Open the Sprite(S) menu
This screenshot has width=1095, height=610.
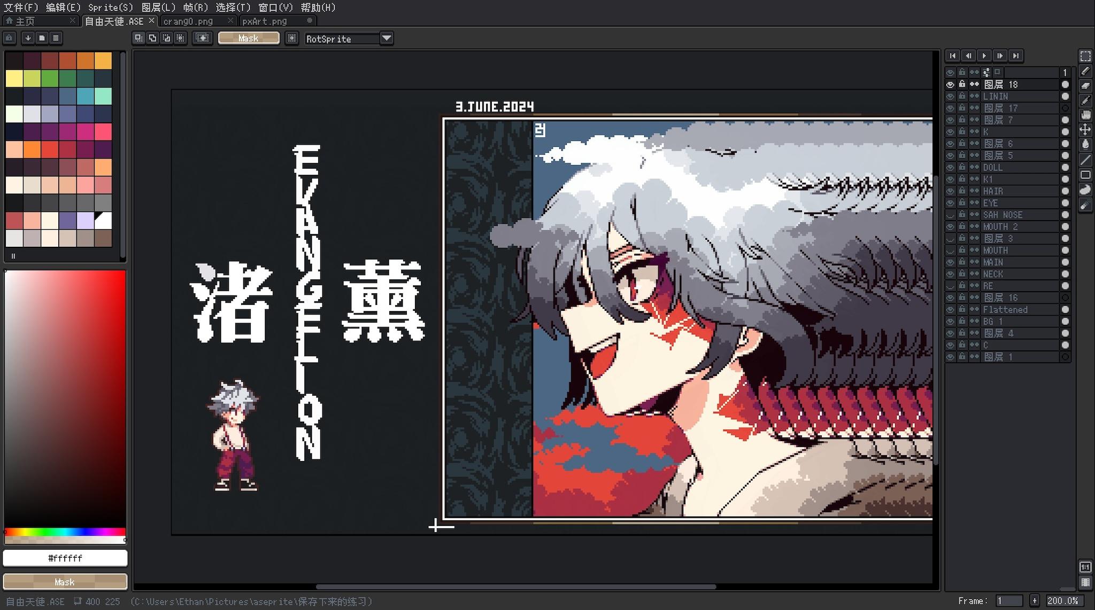tap(111, 7)
